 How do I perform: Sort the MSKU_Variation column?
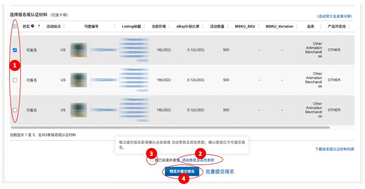pyautogui.click(x=297, y=26)
